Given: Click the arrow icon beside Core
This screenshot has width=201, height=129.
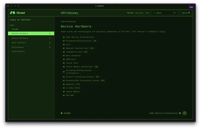Looking at the screenshot, I should tap(64, 44).
